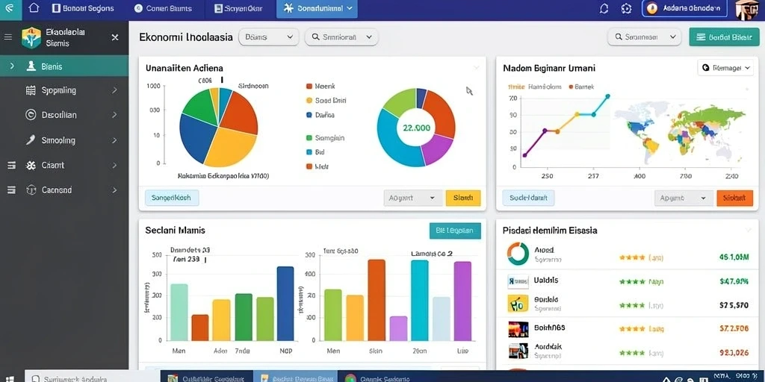Close the sidebar with the X icon
This screenshot has height=382, width=765.
[x=114, y=37]
